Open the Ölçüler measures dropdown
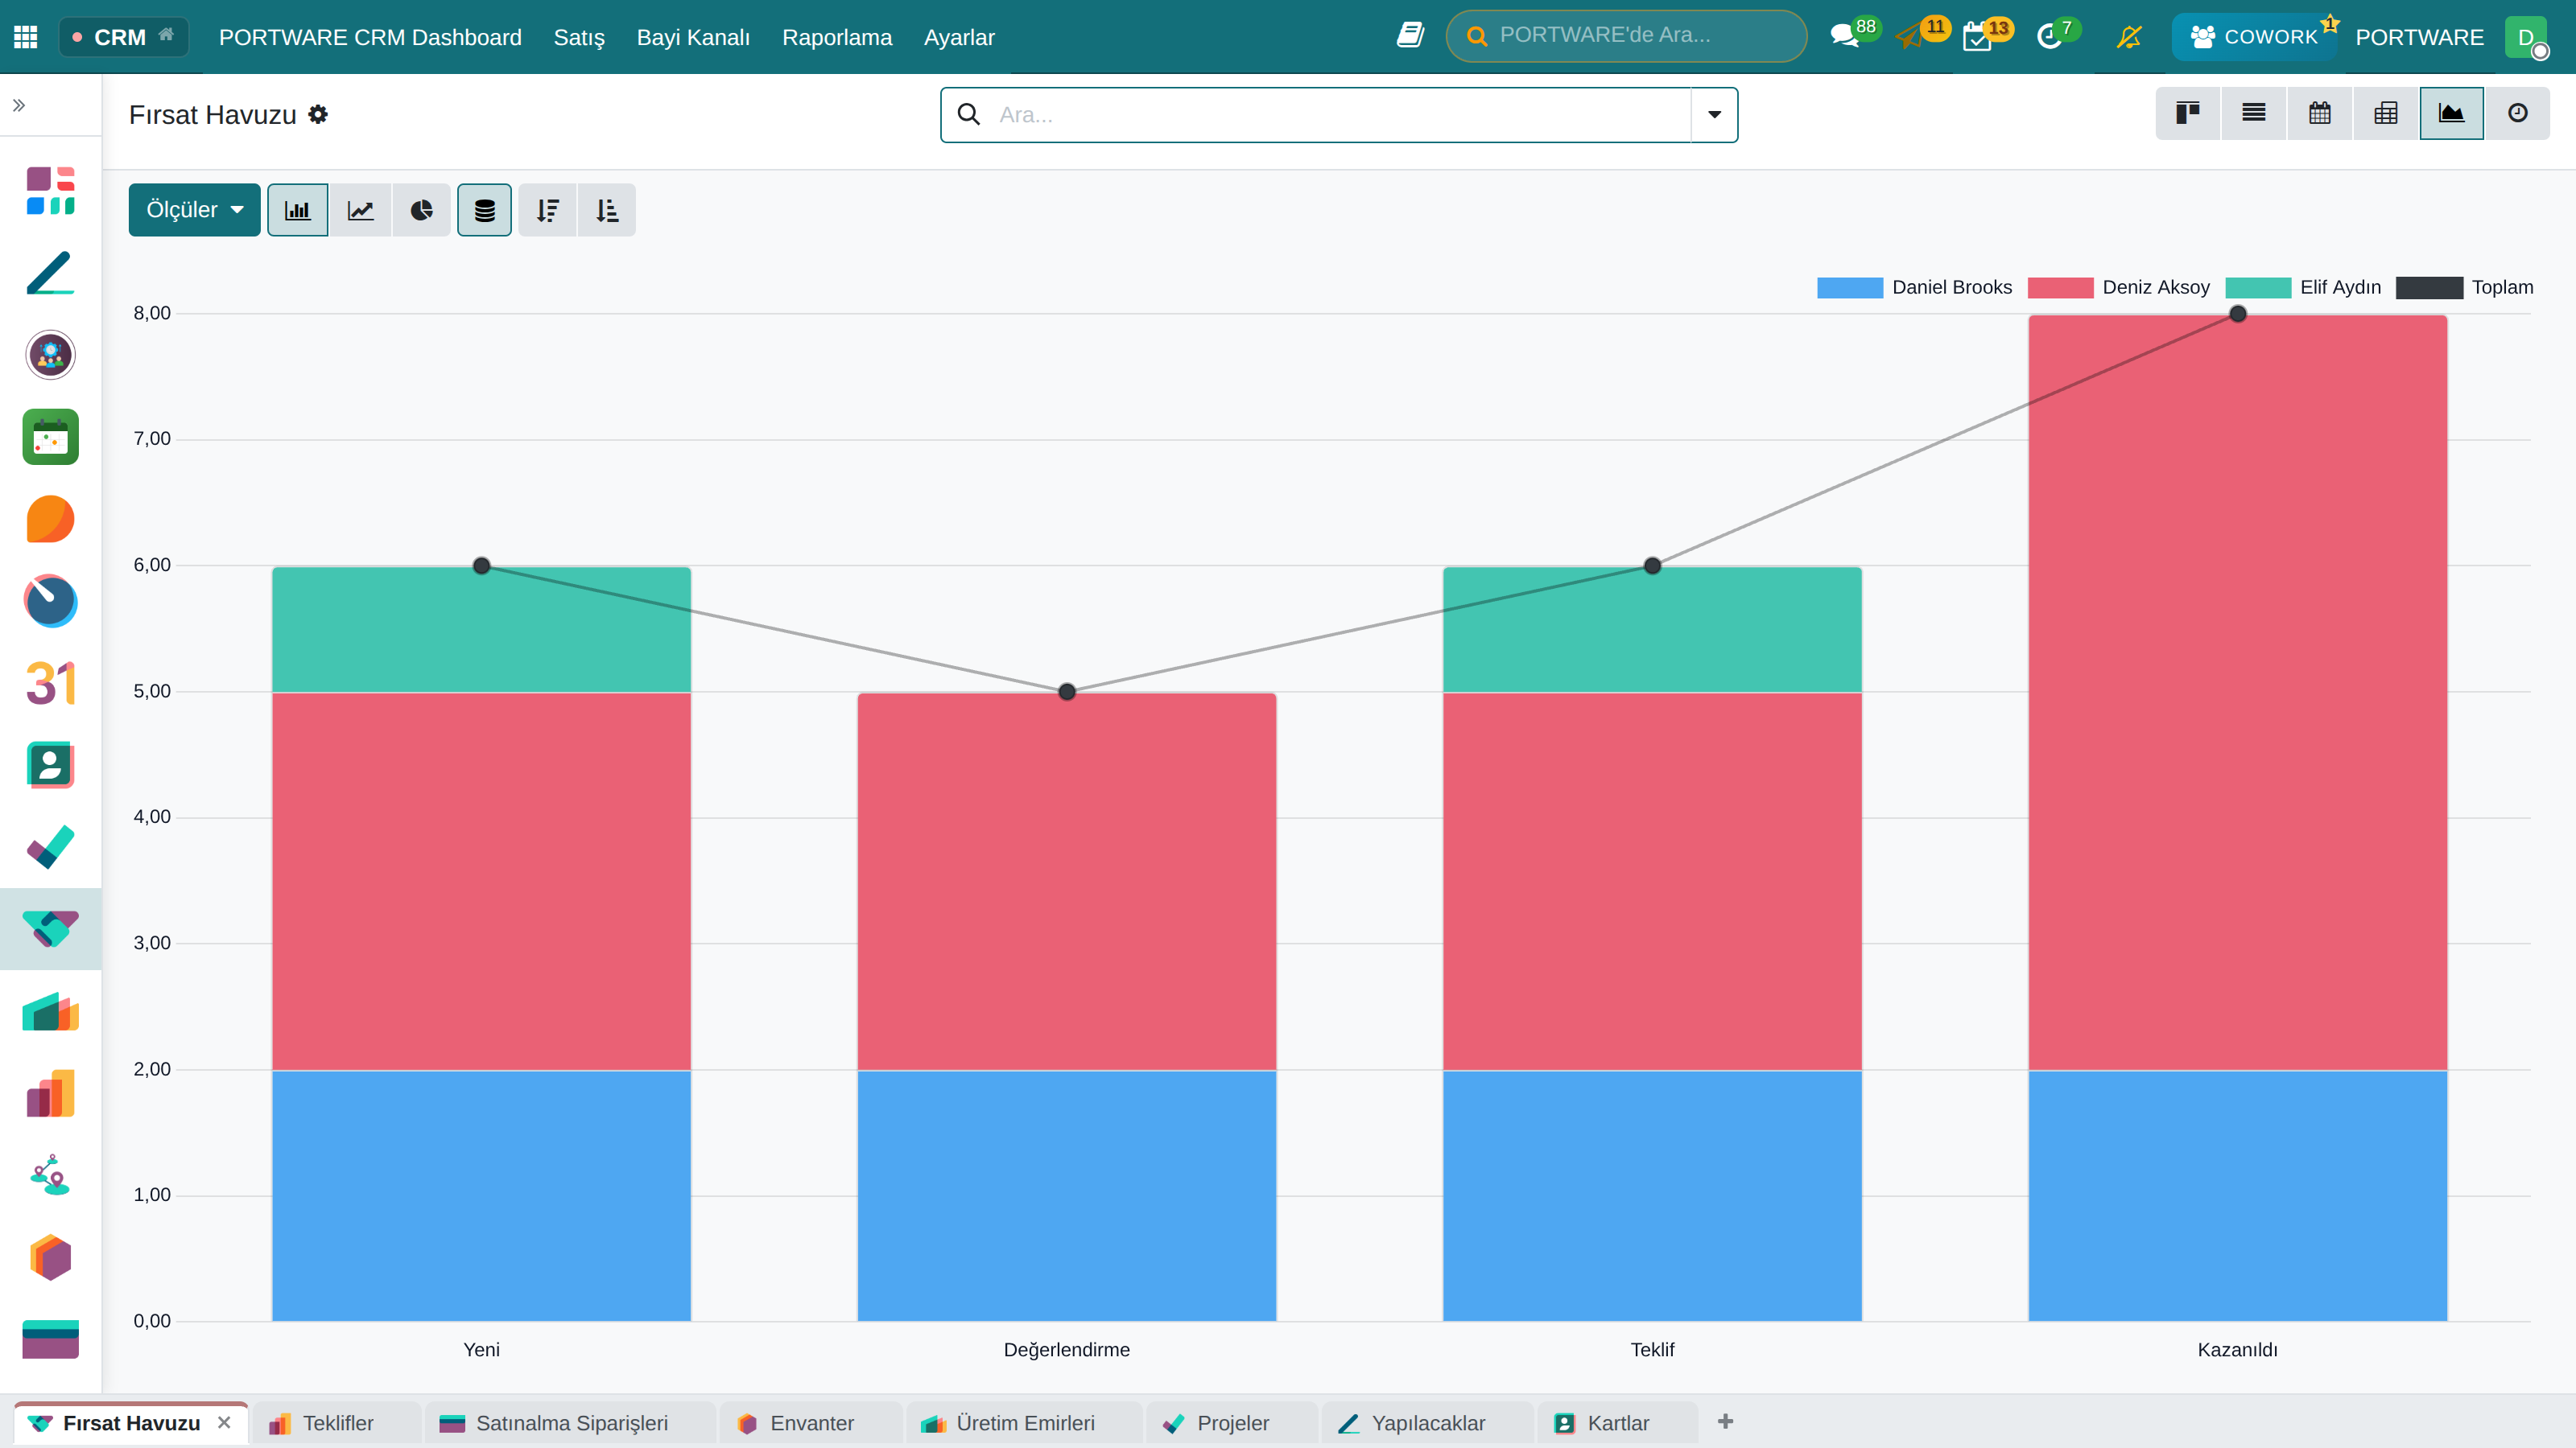Screen dimensions: 2576x1448 click(x=194, y=210)
